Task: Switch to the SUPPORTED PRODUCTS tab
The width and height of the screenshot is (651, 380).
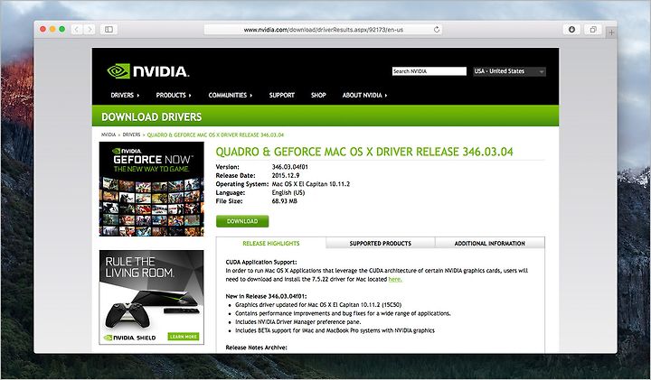Action: [x=381, y=243]
